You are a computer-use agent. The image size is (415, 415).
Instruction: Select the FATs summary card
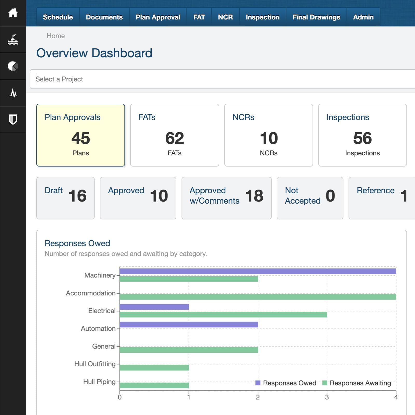click(175, 135)
